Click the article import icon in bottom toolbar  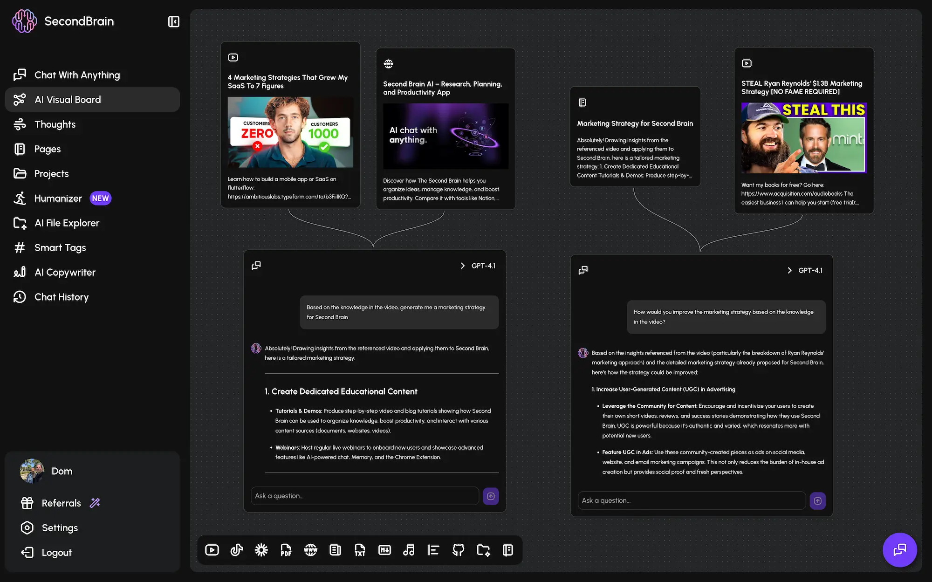tap(335, 550)
